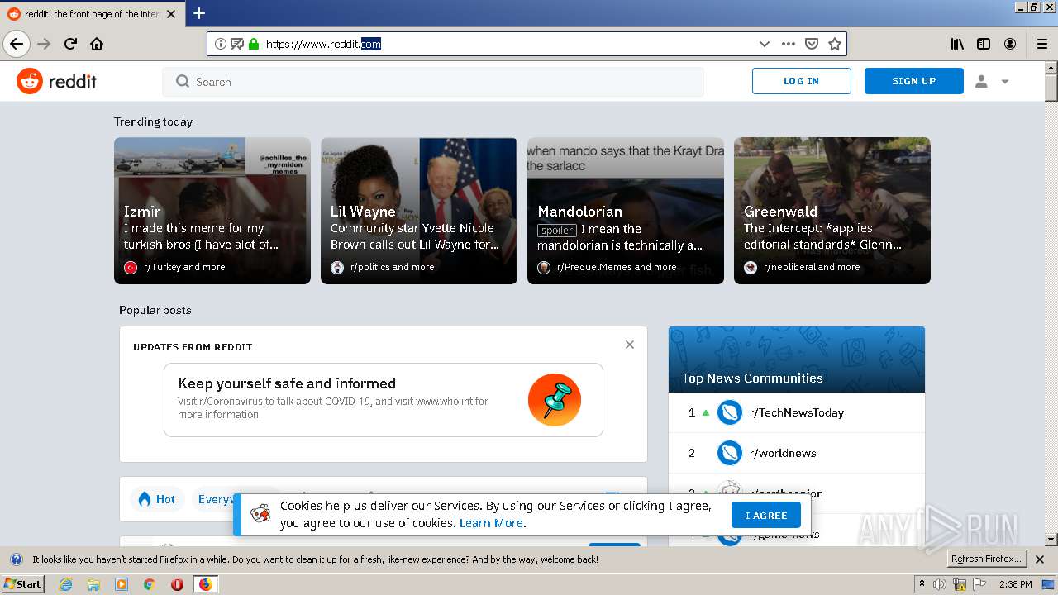Open the r/TechNewsToday community icon
The image size is (1058, 595).
point(730,412)
